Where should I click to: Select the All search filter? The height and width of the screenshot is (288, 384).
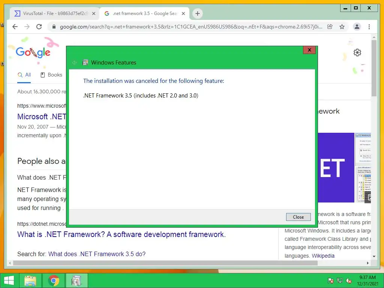(24, 75)
